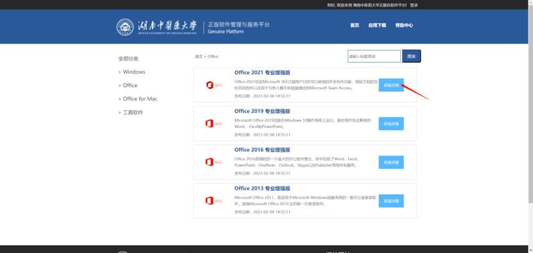This screenshot has height=253, width=533.
Task: Open the Office 2013 专业增强版 title
Action: point(262,188)
